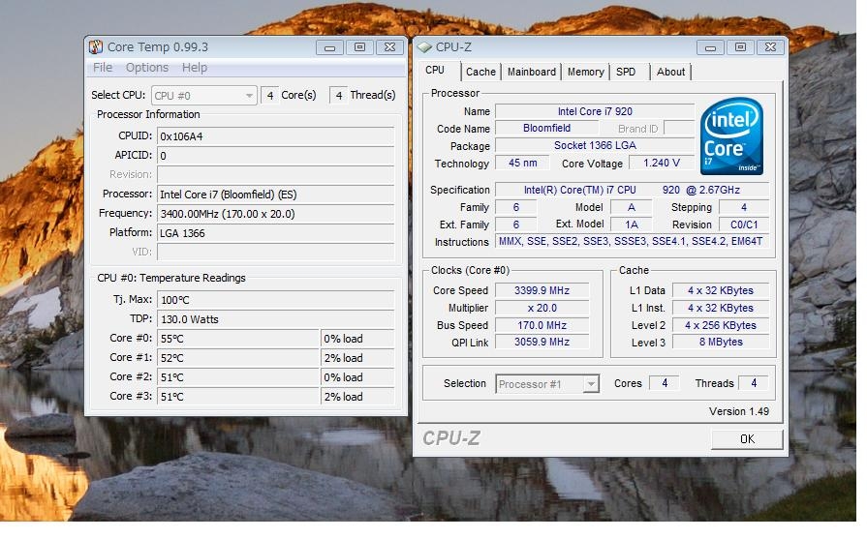The image size is (867, 539).
Task: Click the Cores count field in CPU-Z
Action: click(666, 383)
